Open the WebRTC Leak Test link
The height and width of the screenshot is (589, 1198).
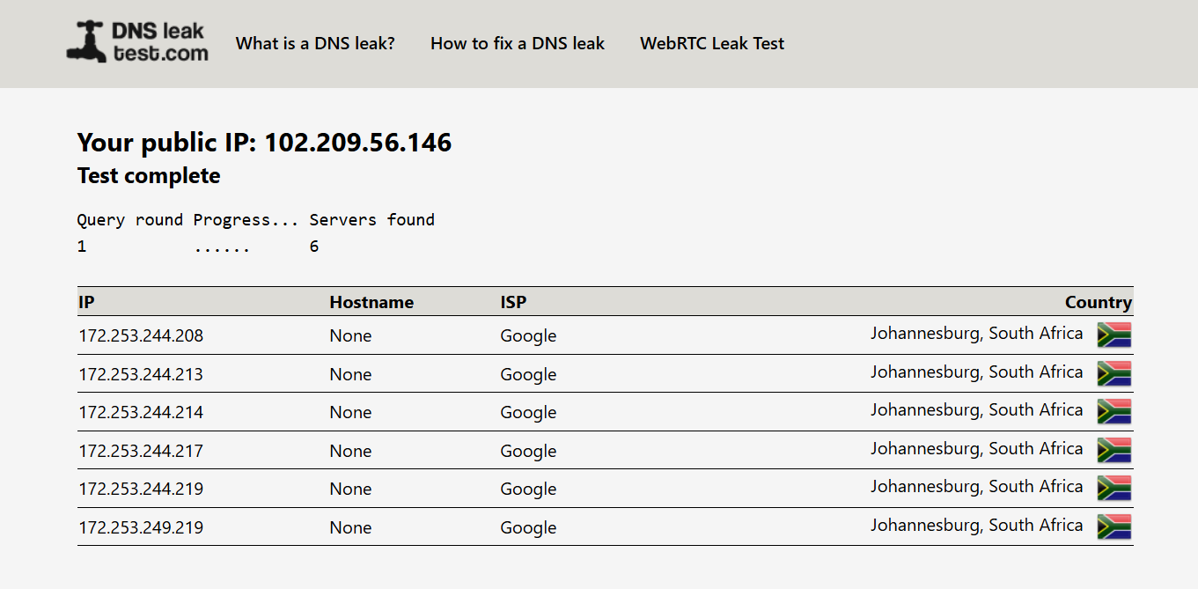click(712, 43)
